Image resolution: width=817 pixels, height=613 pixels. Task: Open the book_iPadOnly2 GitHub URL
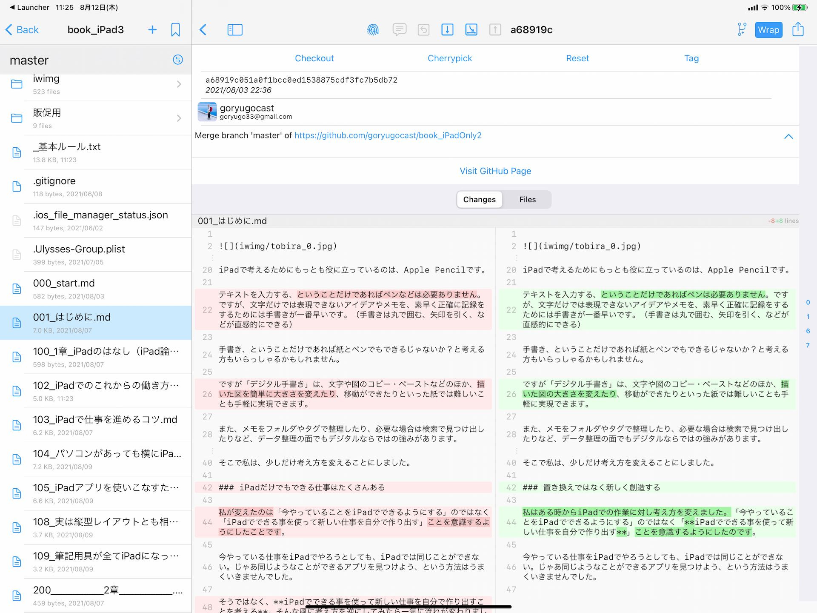click(388, 135)
